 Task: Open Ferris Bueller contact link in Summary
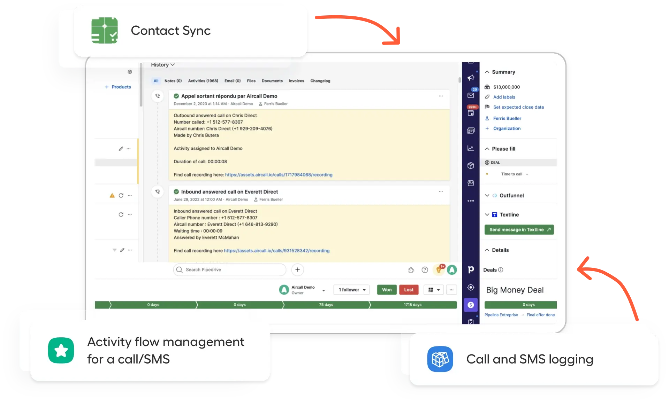[x=507, y=118]
